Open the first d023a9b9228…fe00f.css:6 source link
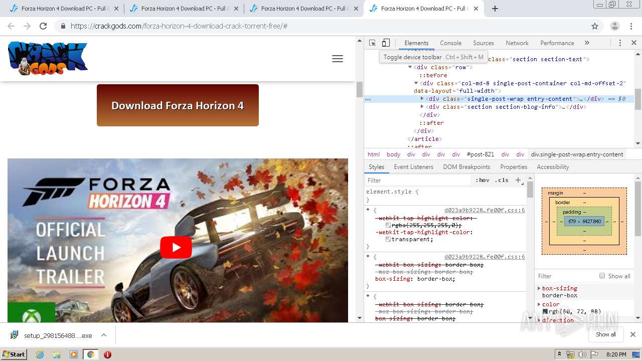Image resolution: width=642 pixels, height=361 pixels. (485, 210)
